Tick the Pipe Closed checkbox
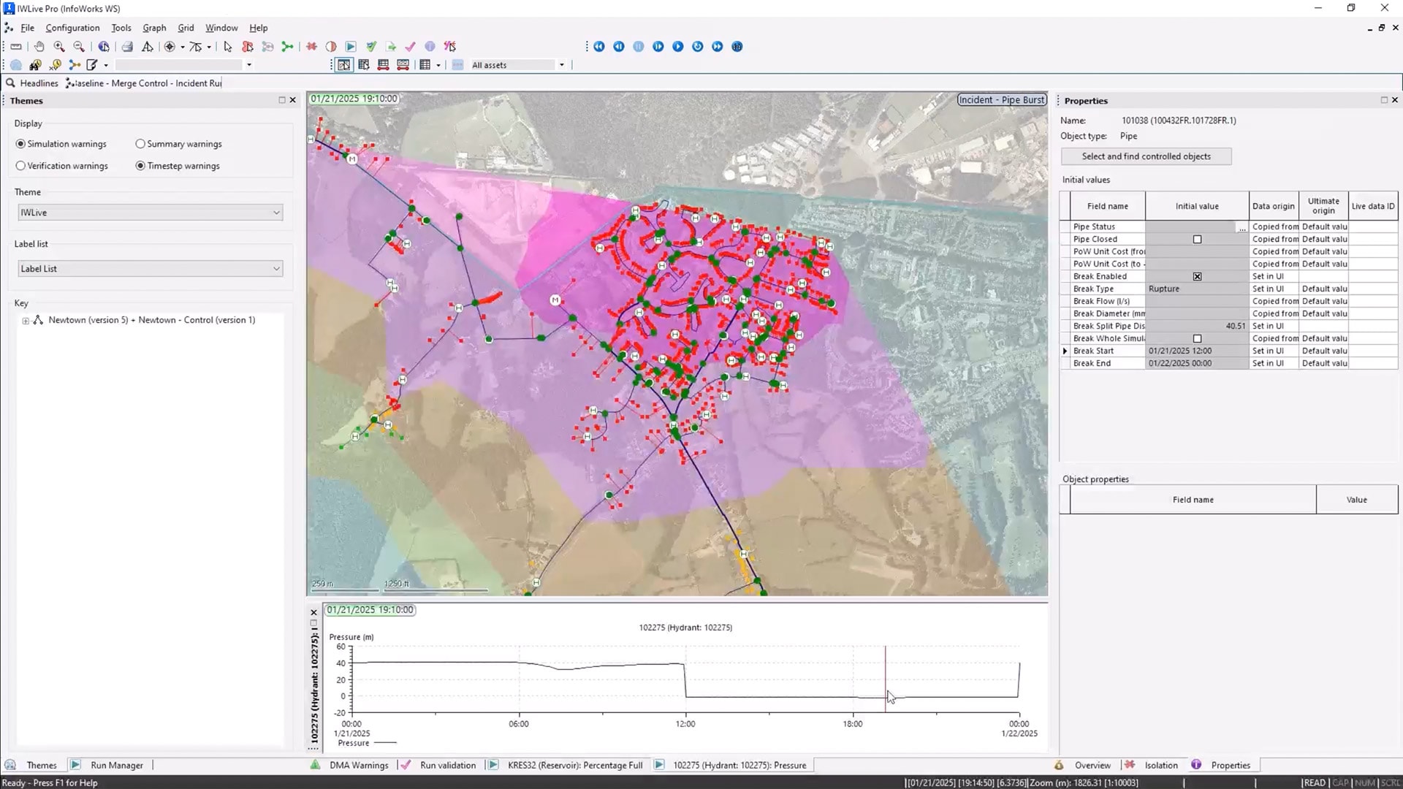 pyautogui.click(x=1197, y=239)
